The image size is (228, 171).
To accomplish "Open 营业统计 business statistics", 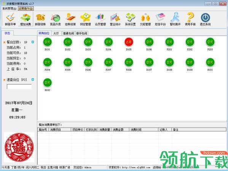I will tap(115, 19).
